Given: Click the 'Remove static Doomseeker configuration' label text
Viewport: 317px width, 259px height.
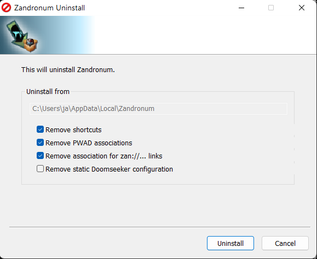Looking at the screenshot, I should 109,169.
